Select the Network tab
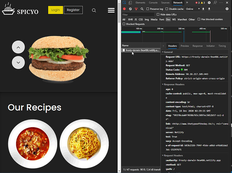The width and height of the screenshot is (232, 173). click(178, 2)
